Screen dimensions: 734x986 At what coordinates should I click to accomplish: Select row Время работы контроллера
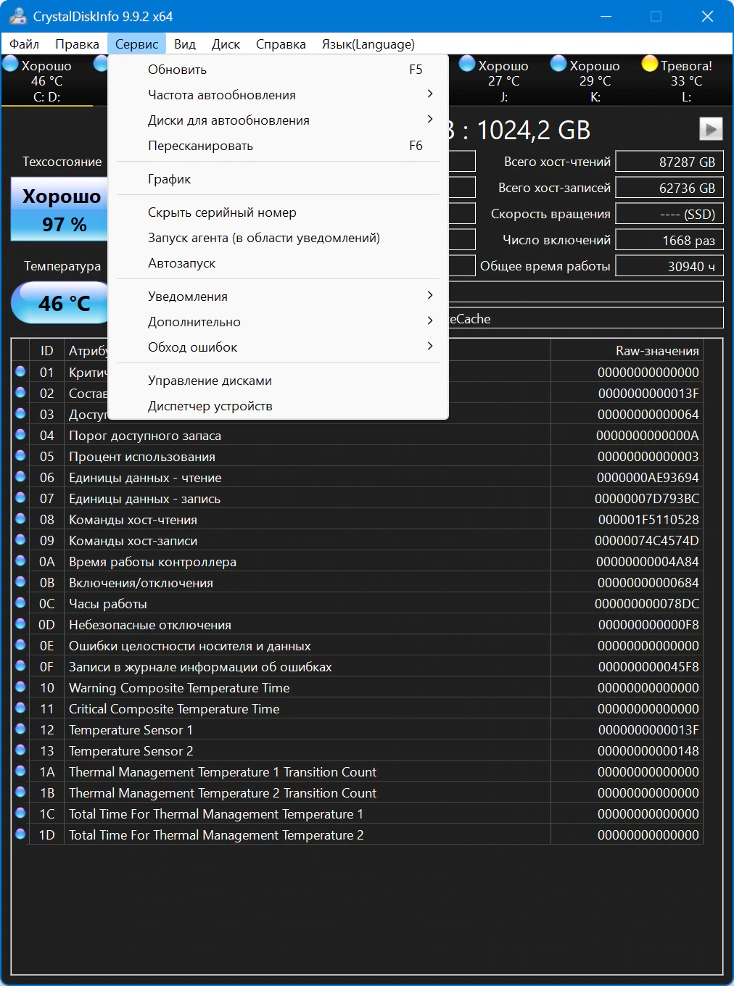pos(358,561)
